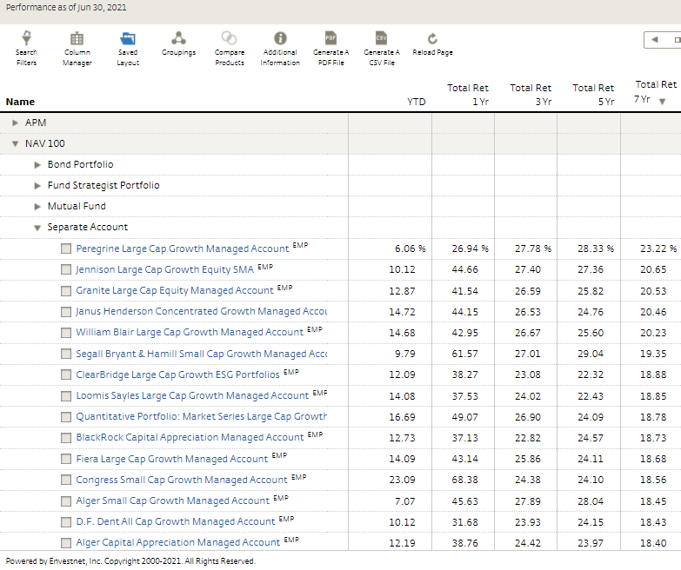Click the 27.89 three-year return value
Image resolution: width=681 pixels, height=570 pixels.
click(528, 501)
